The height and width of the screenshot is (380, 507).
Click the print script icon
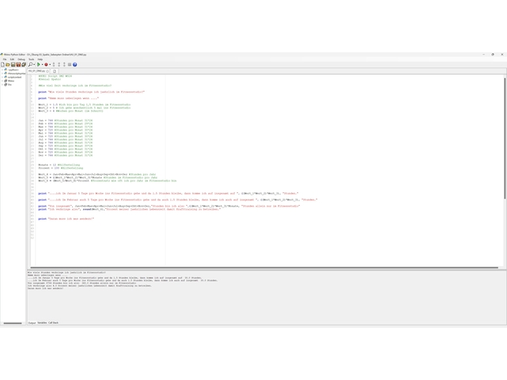(x=24, y=65)
